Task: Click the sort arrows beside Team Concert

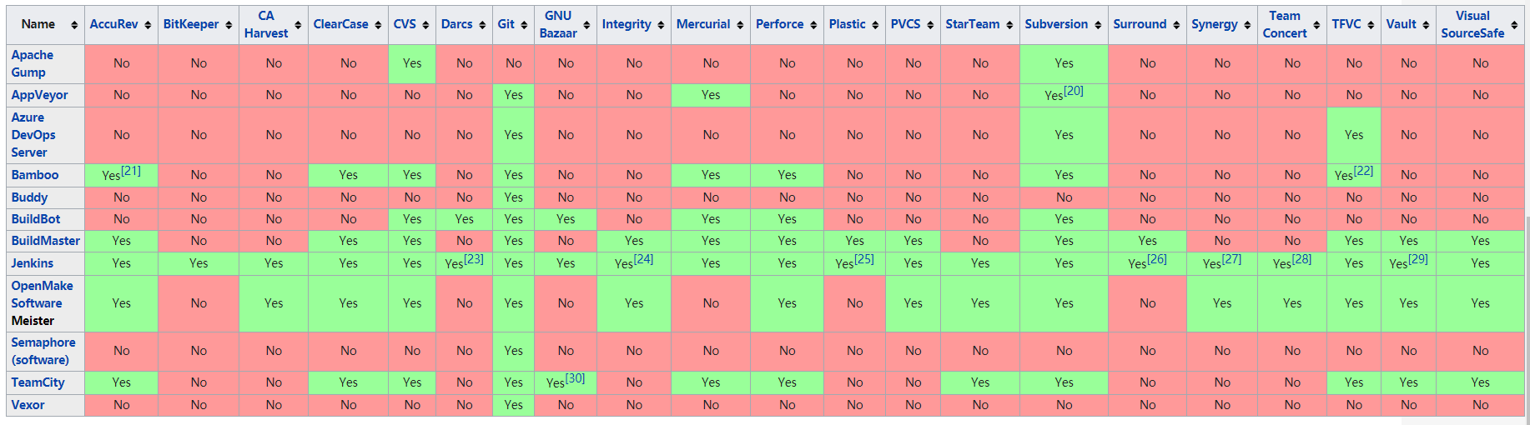Action: click(x=1316, y=25)
